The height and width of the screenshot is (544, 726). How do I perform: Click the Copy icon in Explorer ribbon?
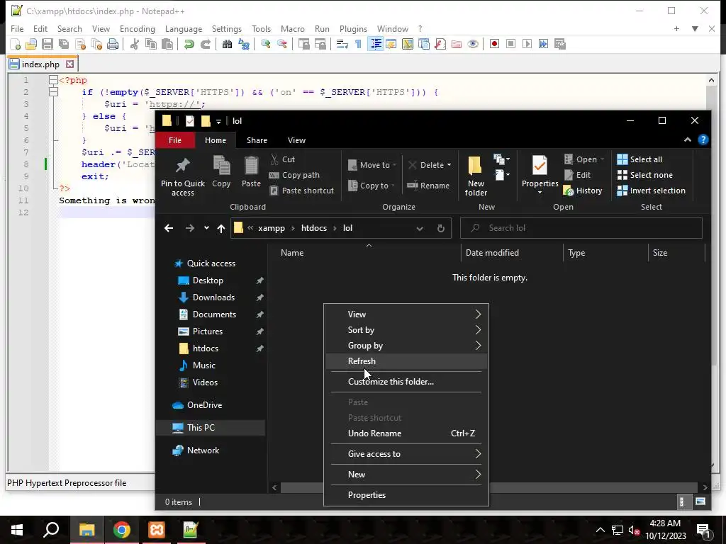pyautogui.click(x=221, y=171)
